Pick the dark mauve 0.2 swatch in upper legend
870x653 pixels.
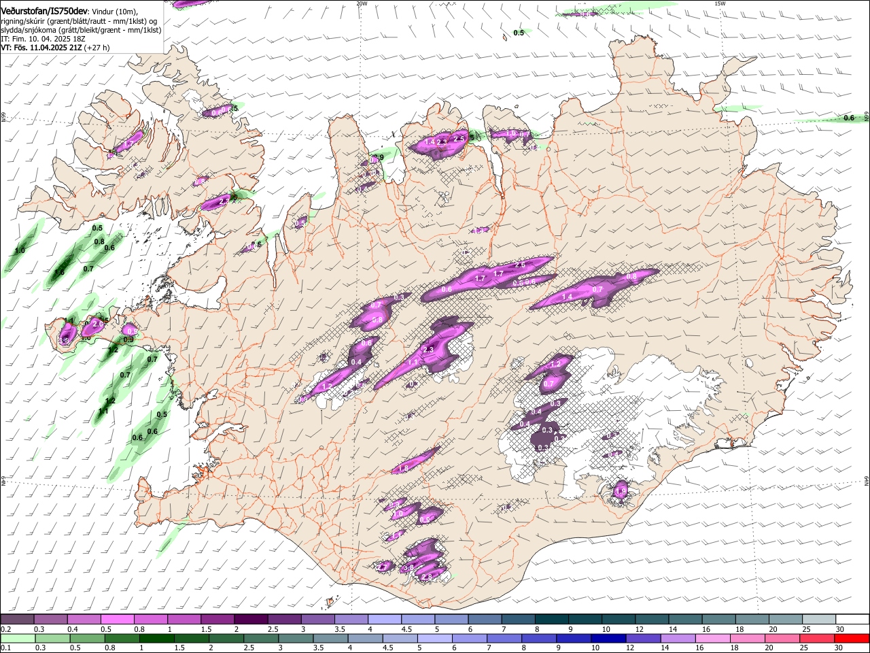coord(17,620)
